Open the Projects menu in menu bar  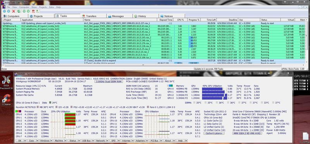coord(43,7)
